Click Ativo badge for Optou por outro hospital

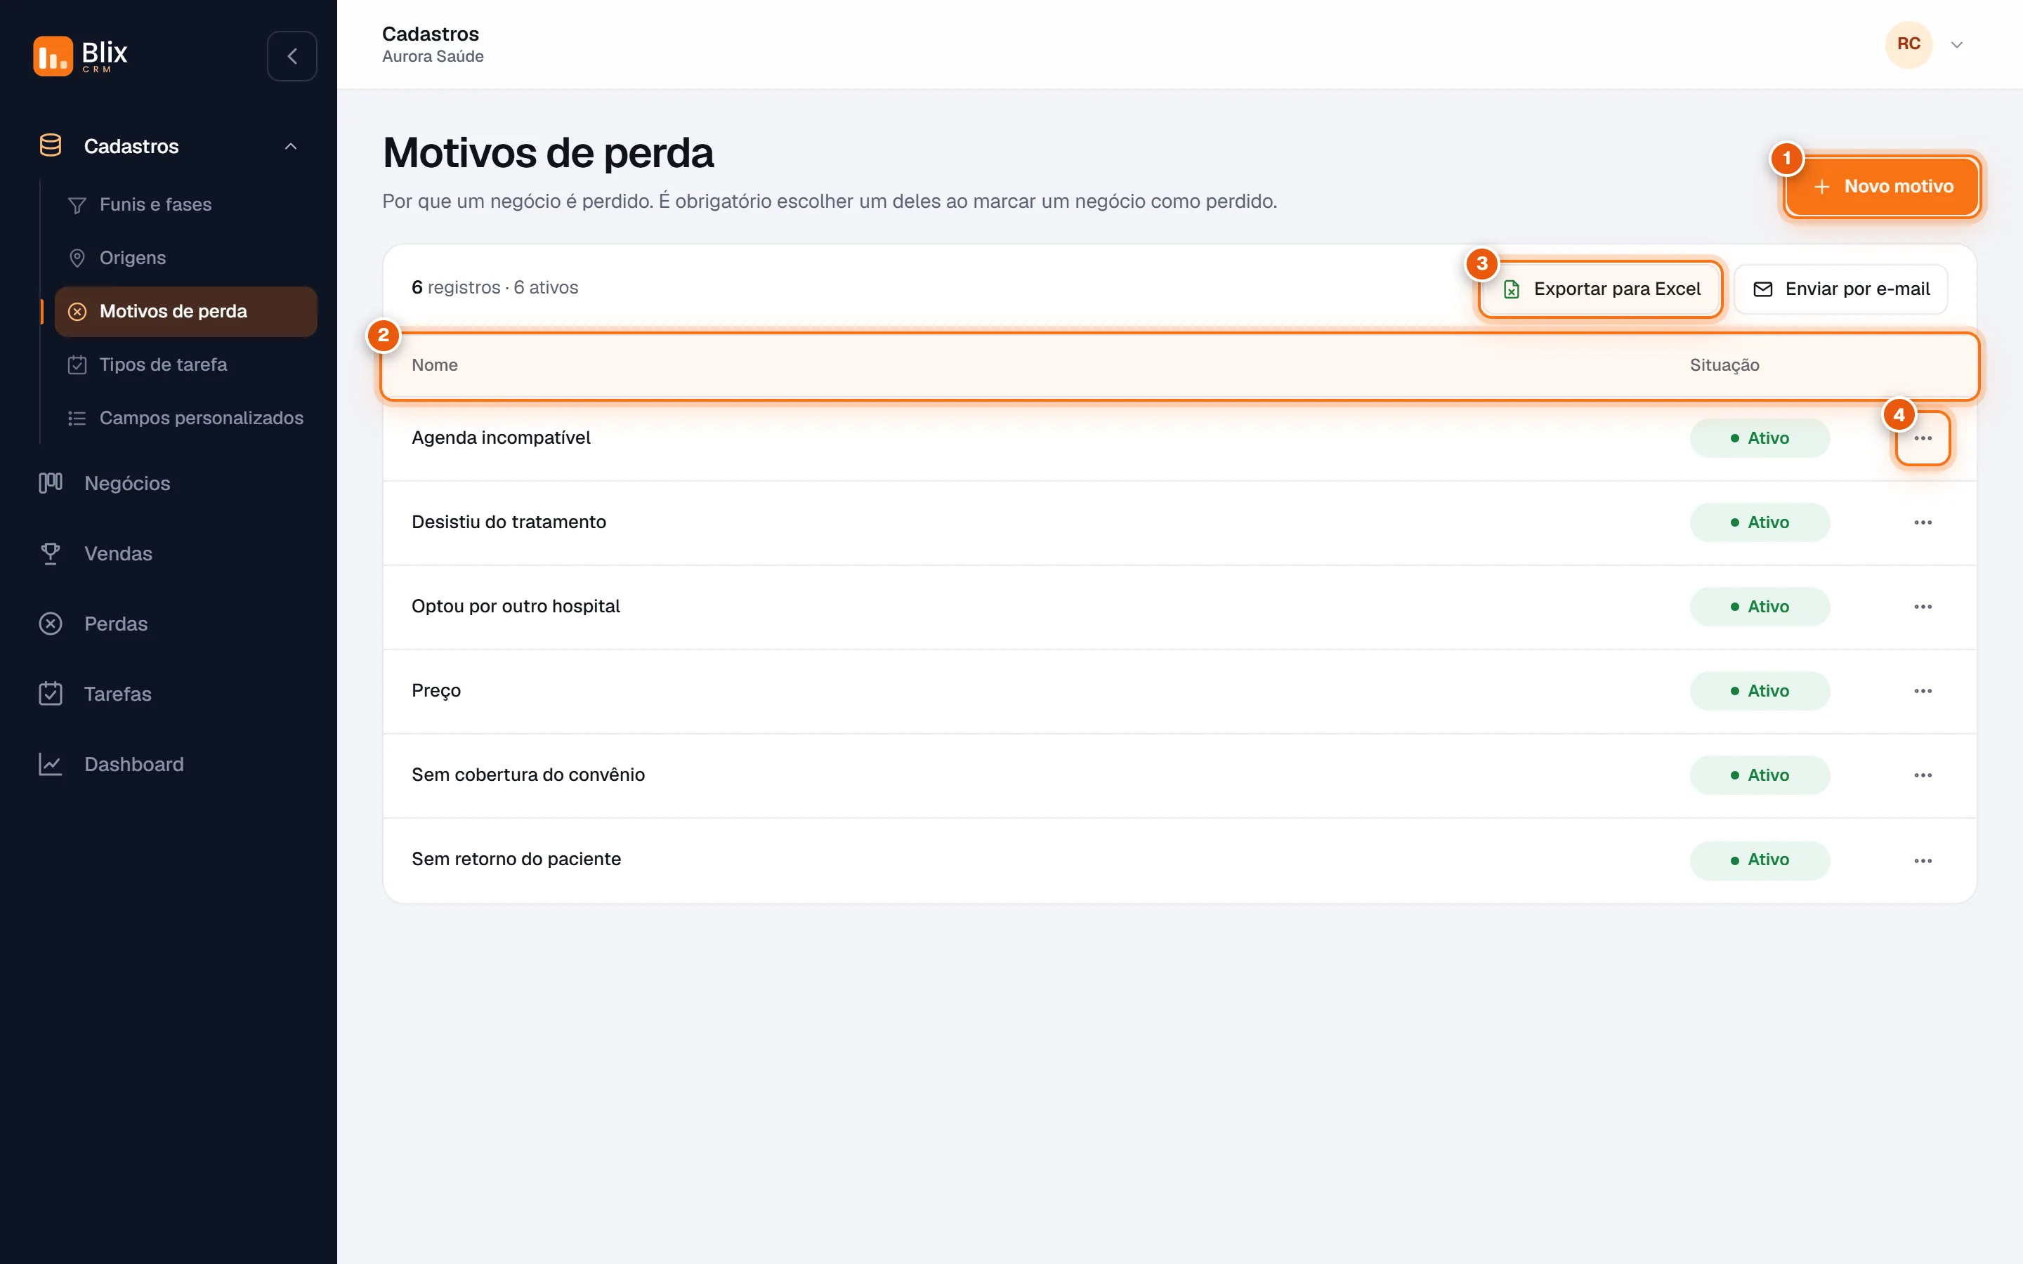(1760, 607)
